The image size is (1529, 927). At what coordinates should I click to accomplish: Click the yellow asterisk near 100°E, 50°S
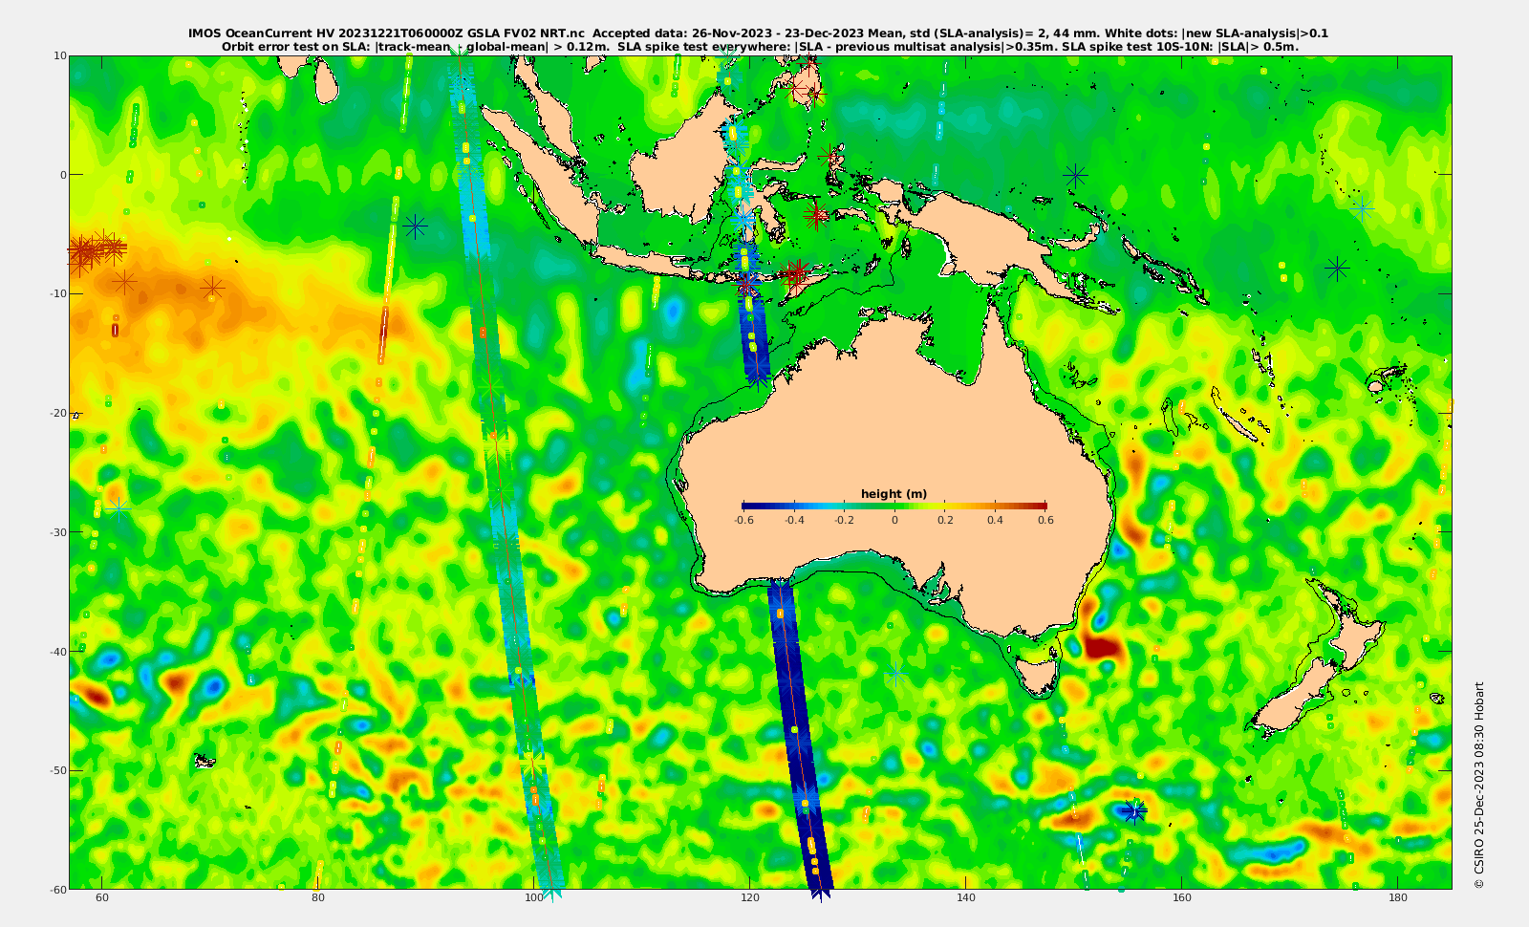[x=533, y=765]
